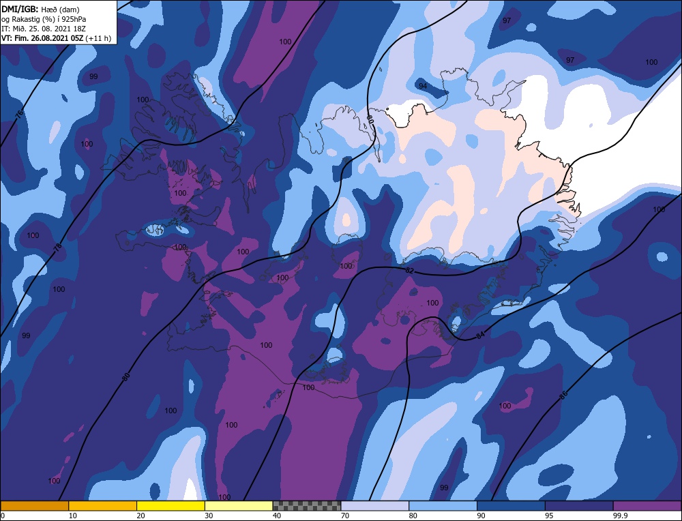Click the '82' contour line label

coord(409,271)
